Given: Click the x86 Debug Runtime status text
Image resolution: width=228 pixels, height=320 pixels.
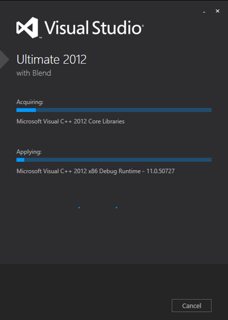Looking at the screenshot, I should point(95,171).
